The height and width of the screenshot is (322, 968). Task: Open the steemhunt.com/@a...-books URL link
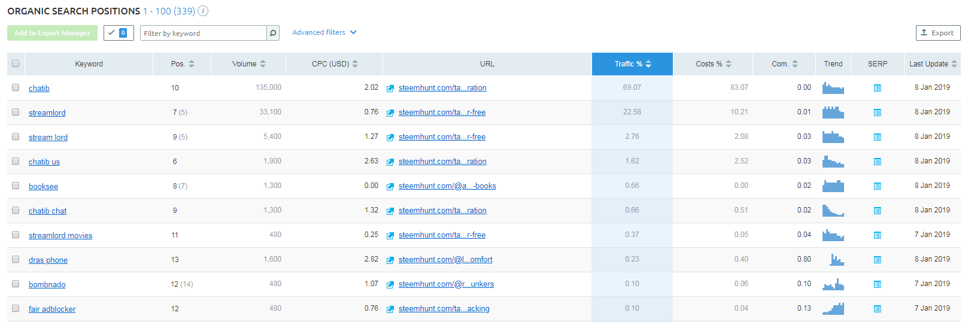[447, 186]
